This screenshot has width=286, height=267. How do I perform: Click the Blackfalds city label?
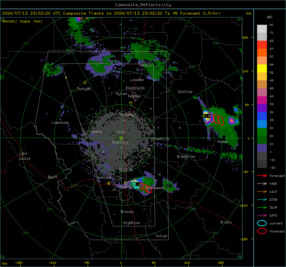point(135,88)
